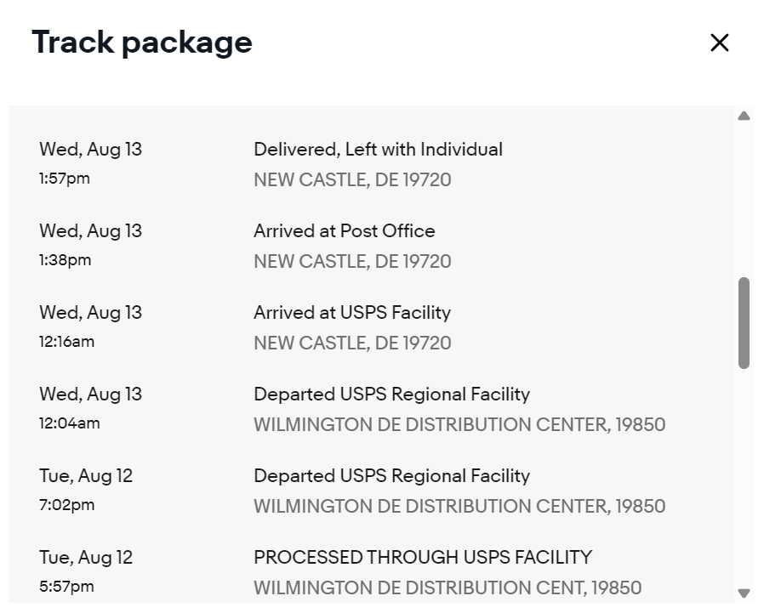Select the 12:04am Departed USPS Regional Facility status
The height and width of the screenshot is (613, 764).
coord(391,394)
